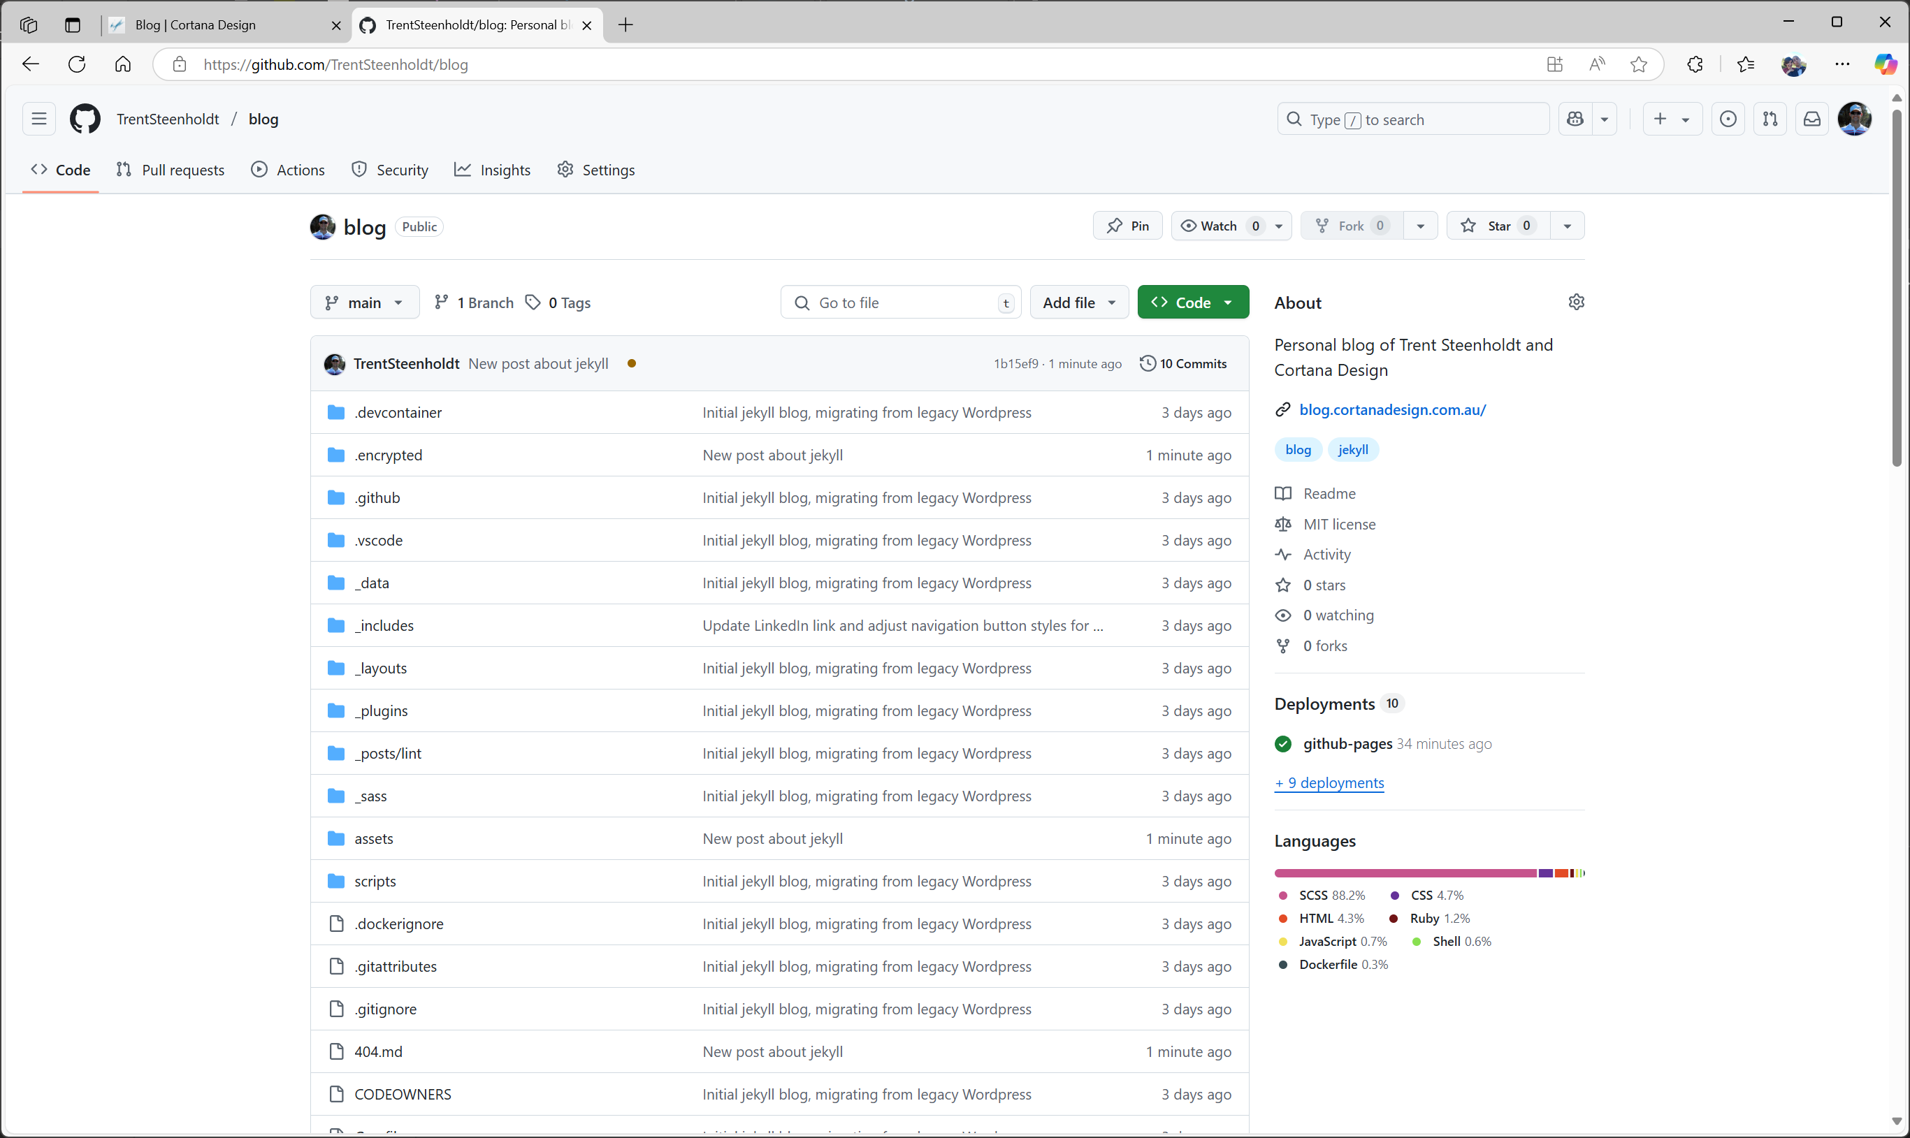Open the MIT license link
This screenshot has height=1138, width=1910.
tap(1339, 525)
